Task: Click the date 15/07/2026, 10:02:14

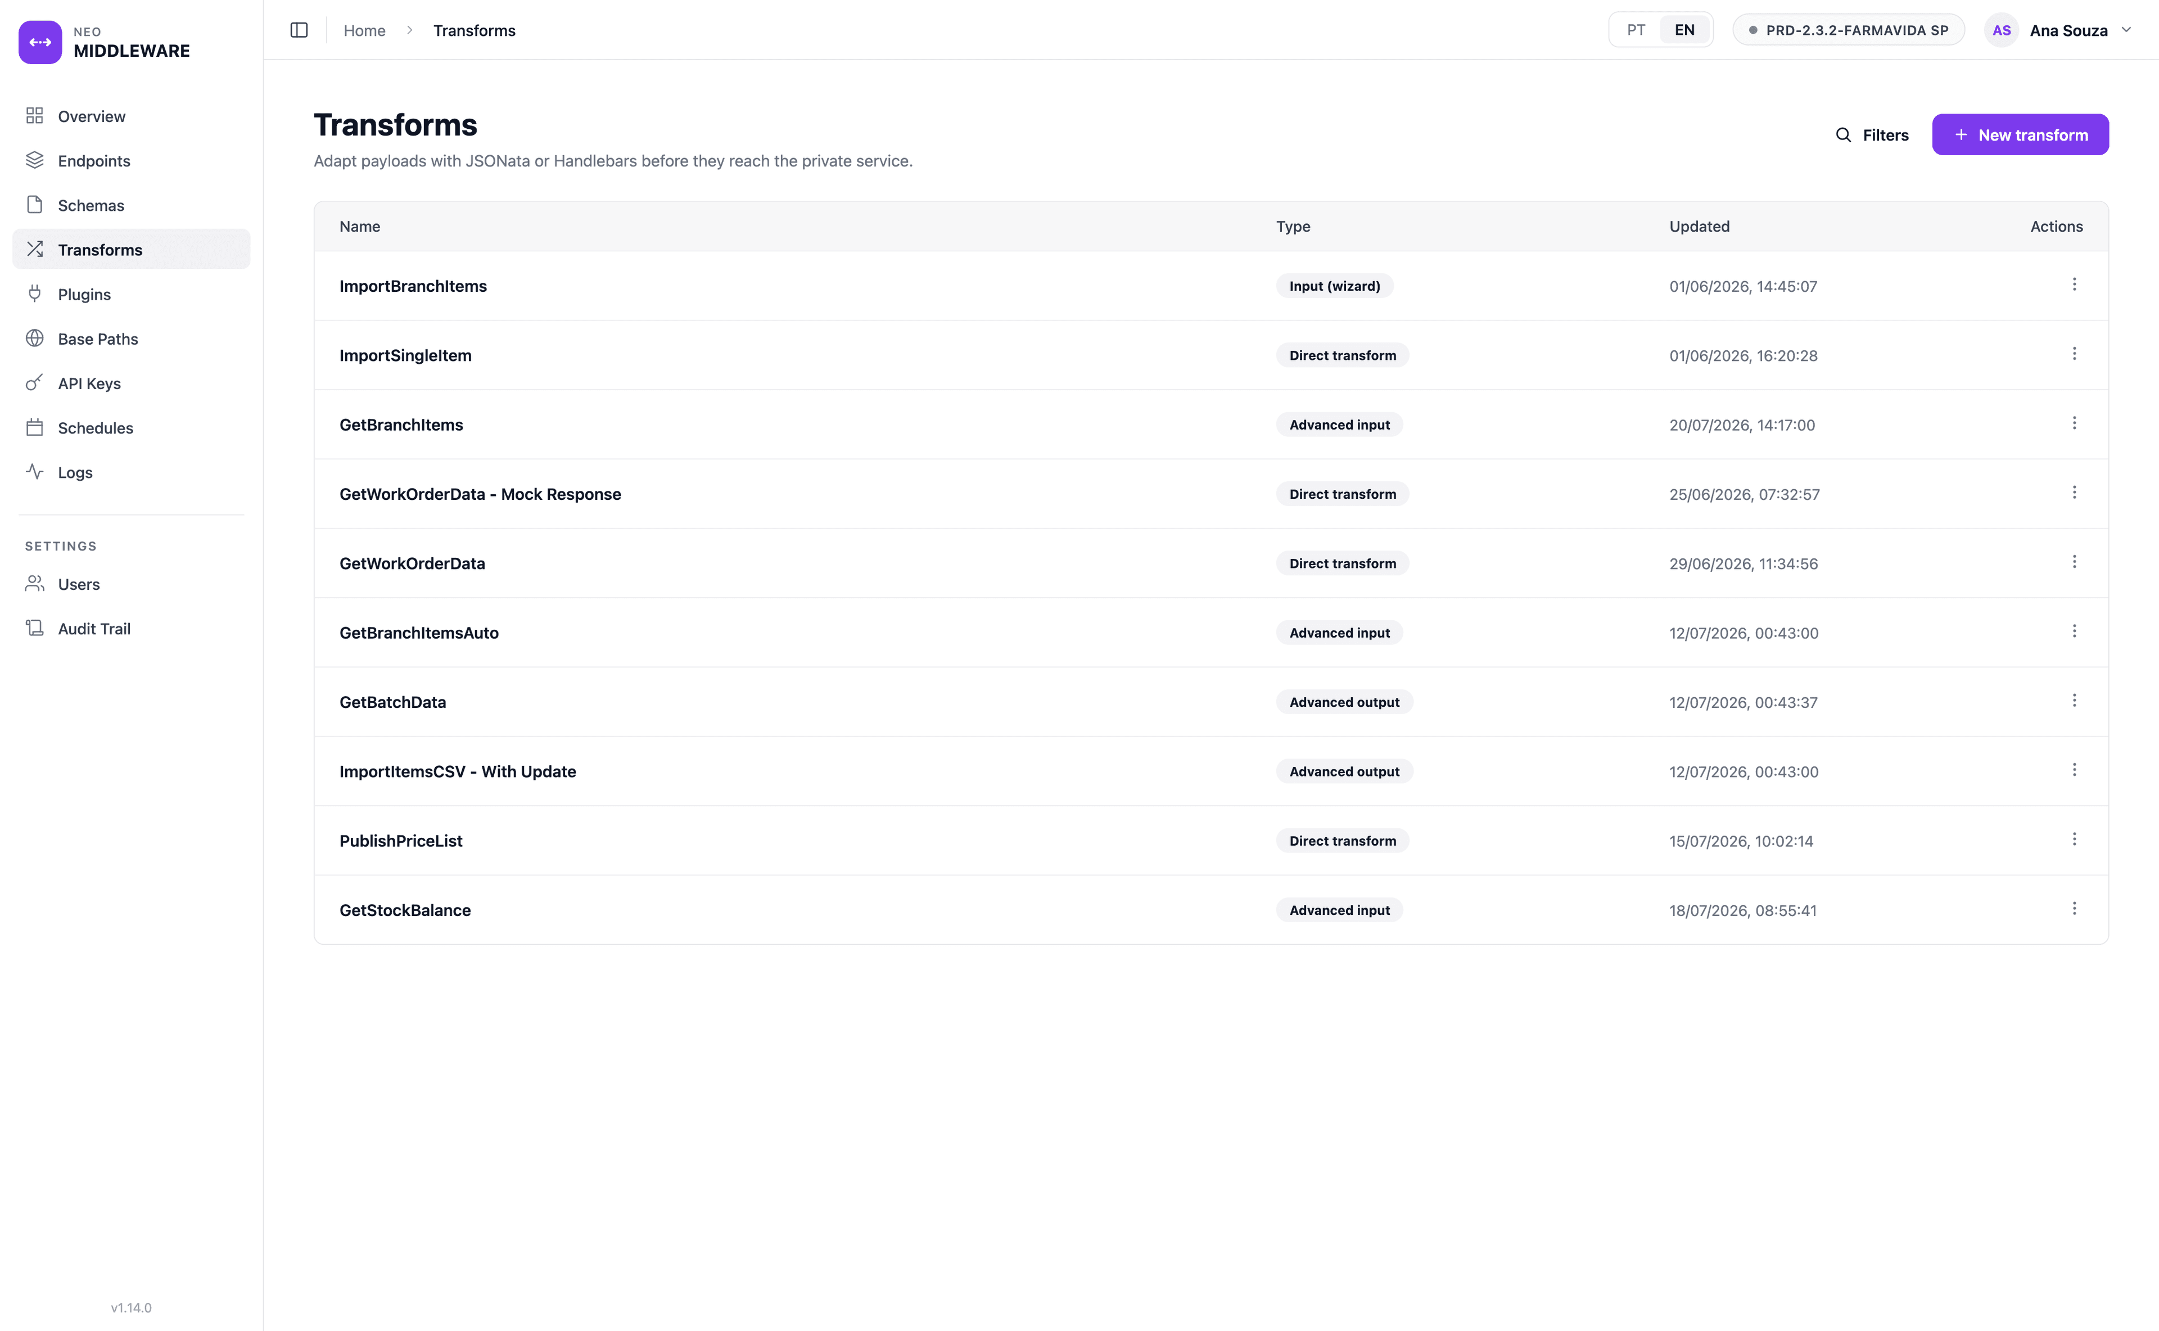Action: [x=1741, y=842]
